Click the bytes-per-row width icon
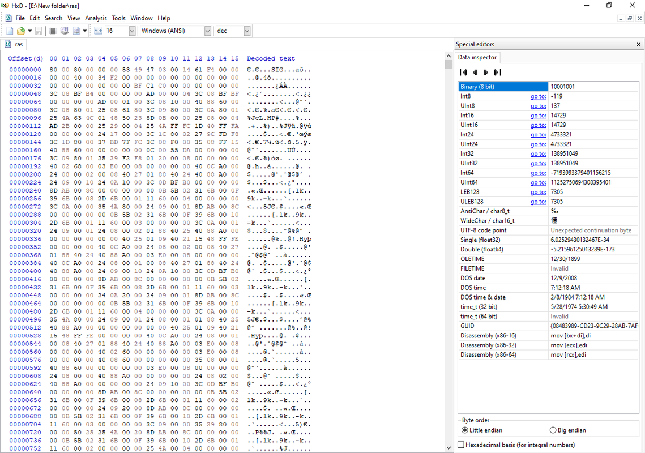 click(98, 31)
